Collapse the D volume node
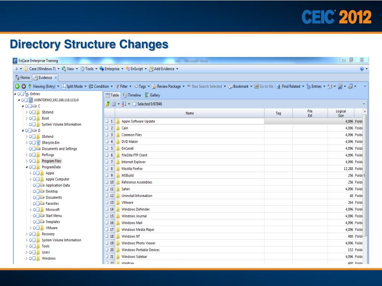This screenshot has height=286, width=382. [x=23, y=131]
